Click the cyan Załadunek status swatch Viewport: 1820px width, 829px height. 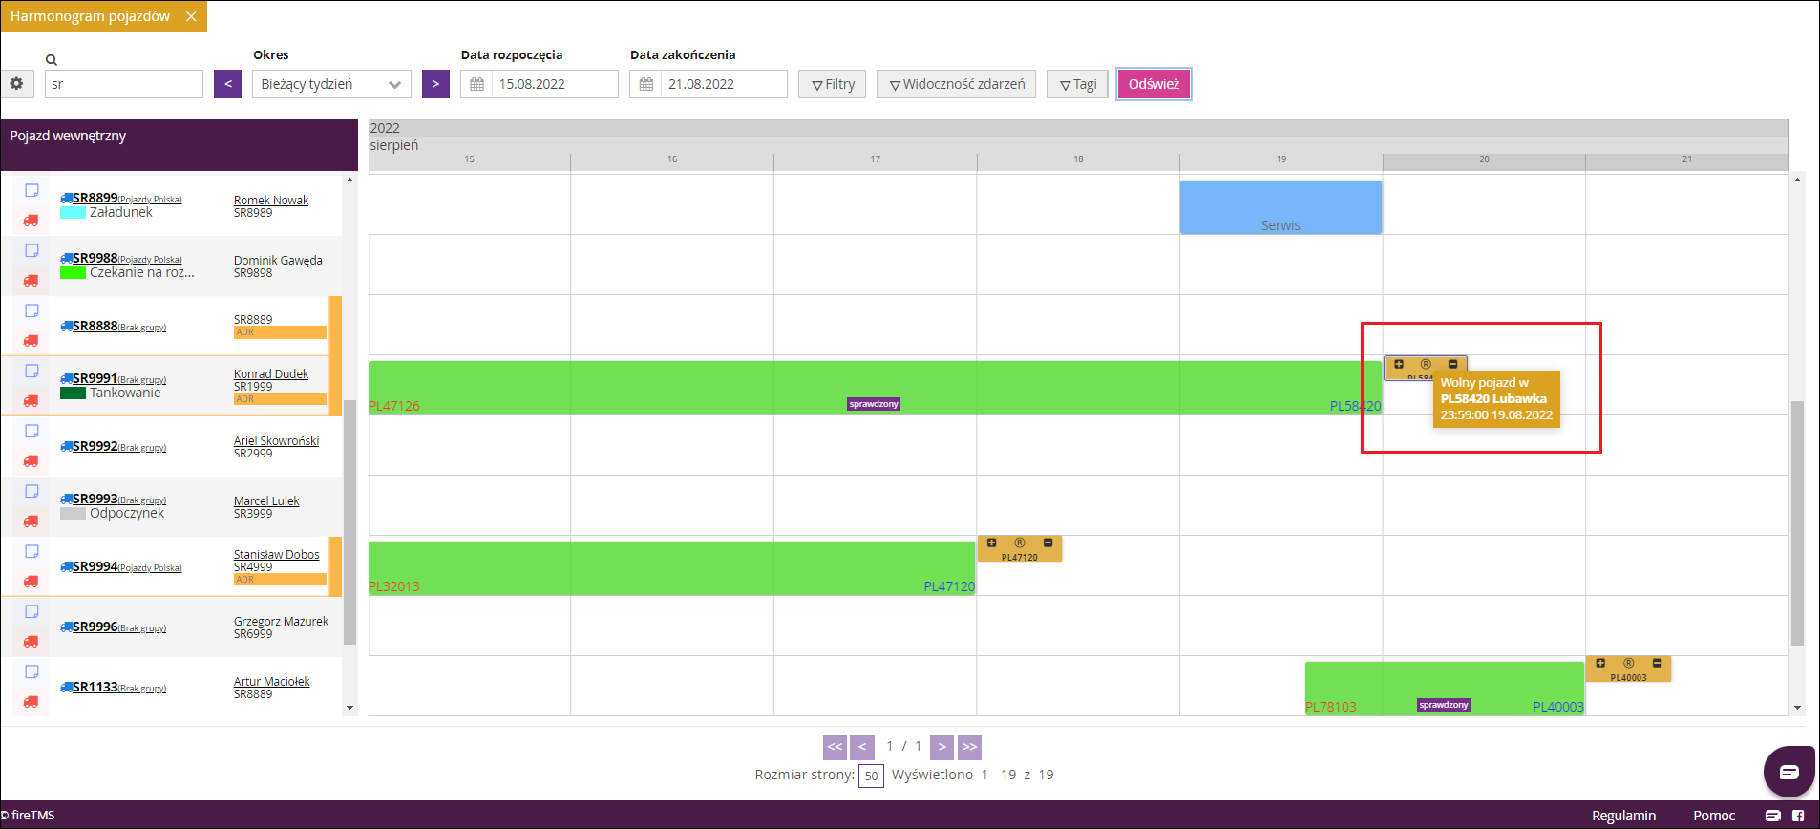point(73,213)
